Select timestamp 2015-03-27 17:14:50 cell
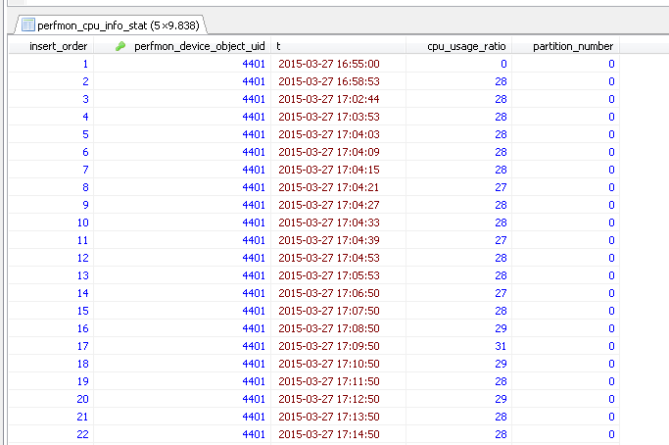Screen dimensions: 669x445 [338, 434]
